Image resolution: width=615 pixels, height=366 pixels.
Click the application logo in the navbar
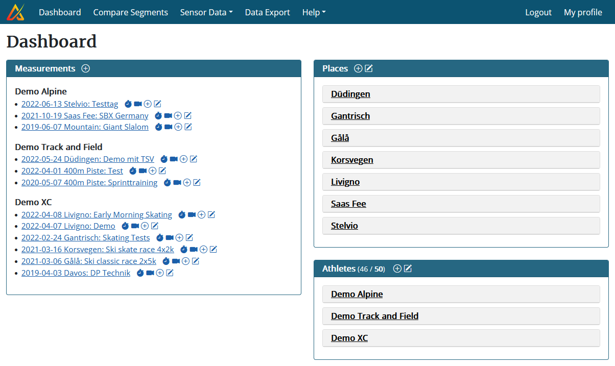tap(15, 11)
